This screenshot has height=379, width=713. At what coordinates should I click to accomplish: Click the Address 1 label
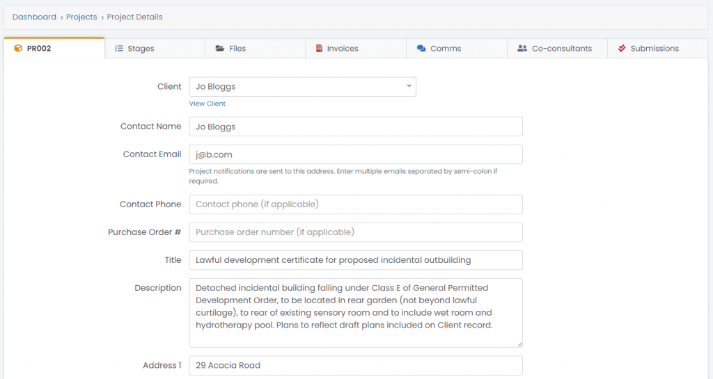pyautogui.click(x=162, y=365)
